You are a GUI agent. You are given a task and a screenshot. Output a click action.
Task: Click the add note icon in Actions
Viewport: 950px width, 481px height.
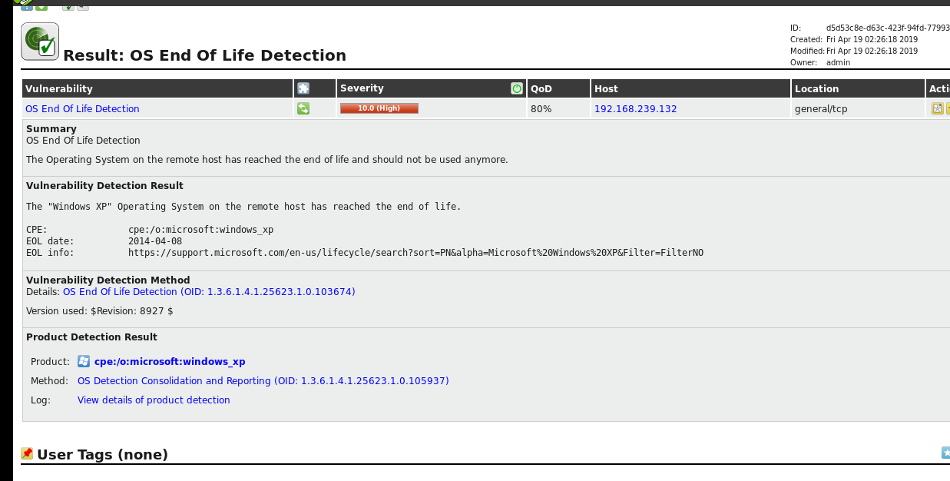937,108
